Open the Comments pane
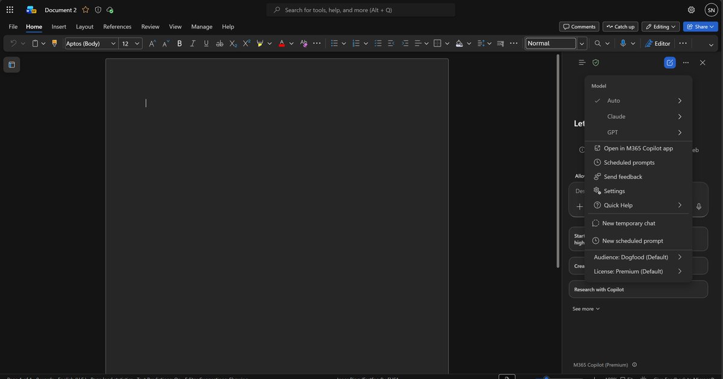The height and width of the screenshot is (379, 723). 579,26
